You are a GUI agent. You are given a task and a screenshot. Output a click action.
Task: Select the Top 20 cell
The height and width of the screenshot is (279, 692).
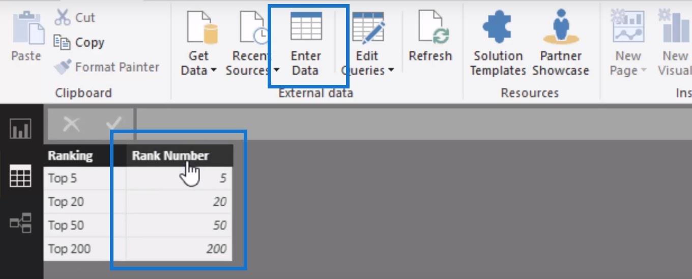(x=84, y=202)
